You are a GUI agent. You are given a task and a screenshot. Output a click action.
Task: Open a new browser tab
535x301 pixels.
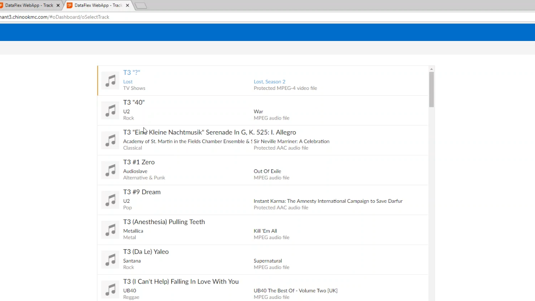tap(141, 5)
